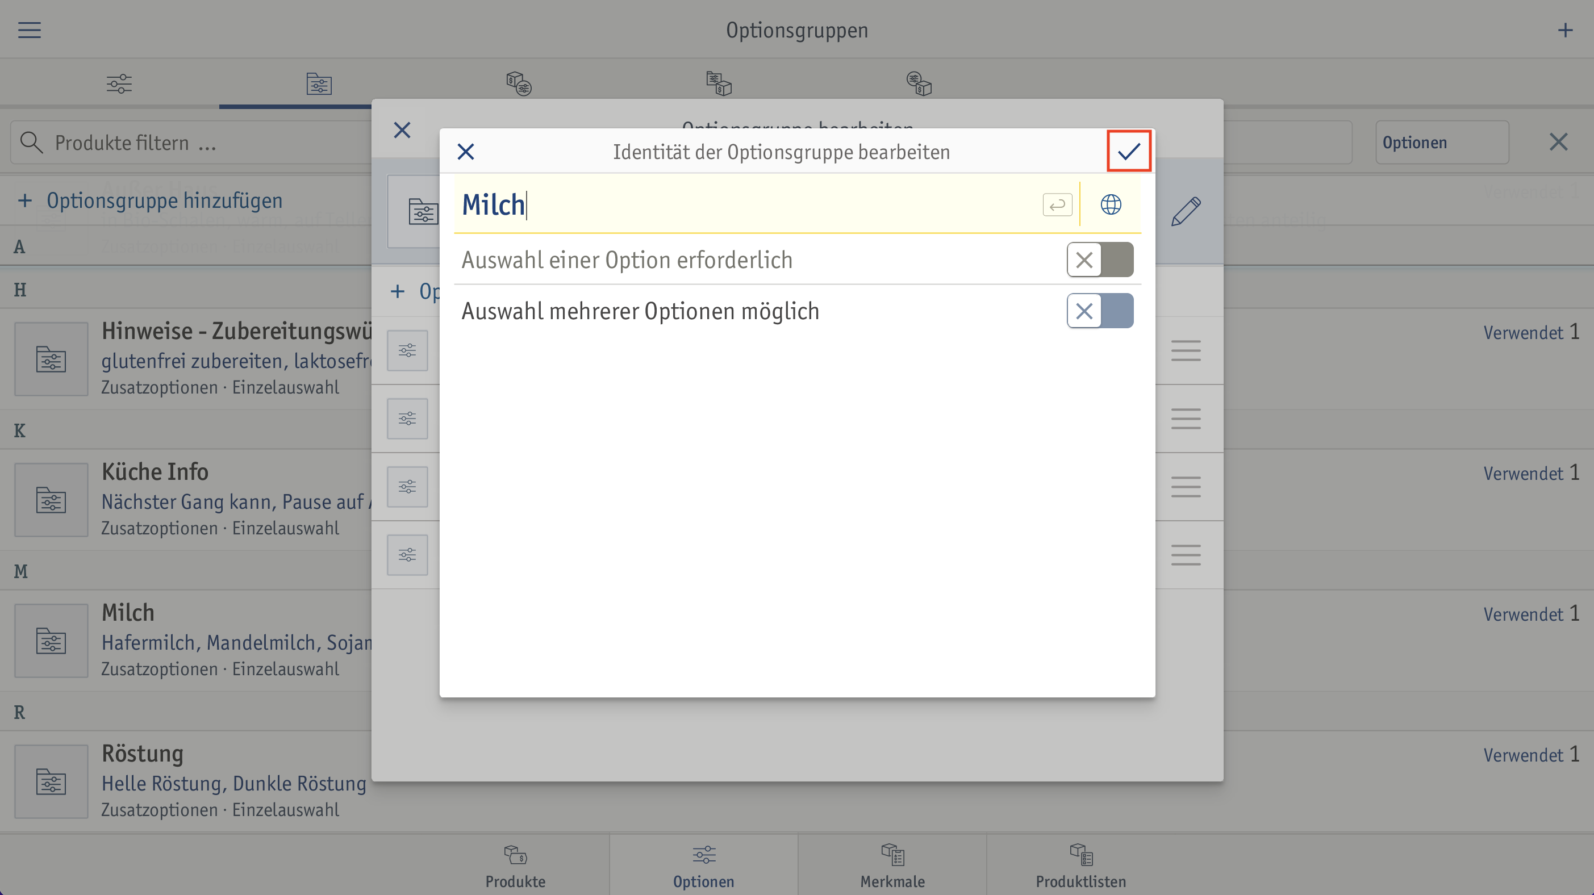Grab fourth option reorder handle
1594x895 pixels.
coord(1186,555)
